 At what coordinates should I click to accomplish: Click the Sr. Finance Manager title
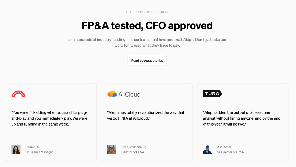click(x=39, y=152)
